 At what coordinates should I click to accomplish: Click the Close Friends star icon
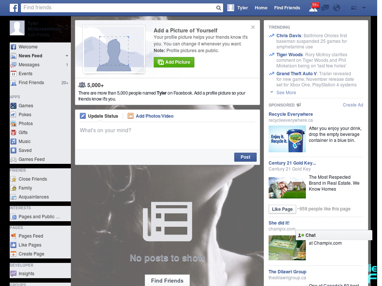13,179
